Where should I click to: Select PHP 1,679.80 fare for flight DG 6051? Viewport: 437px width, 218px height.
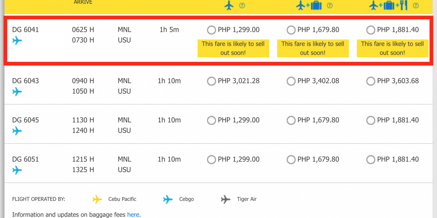(291, 160)
